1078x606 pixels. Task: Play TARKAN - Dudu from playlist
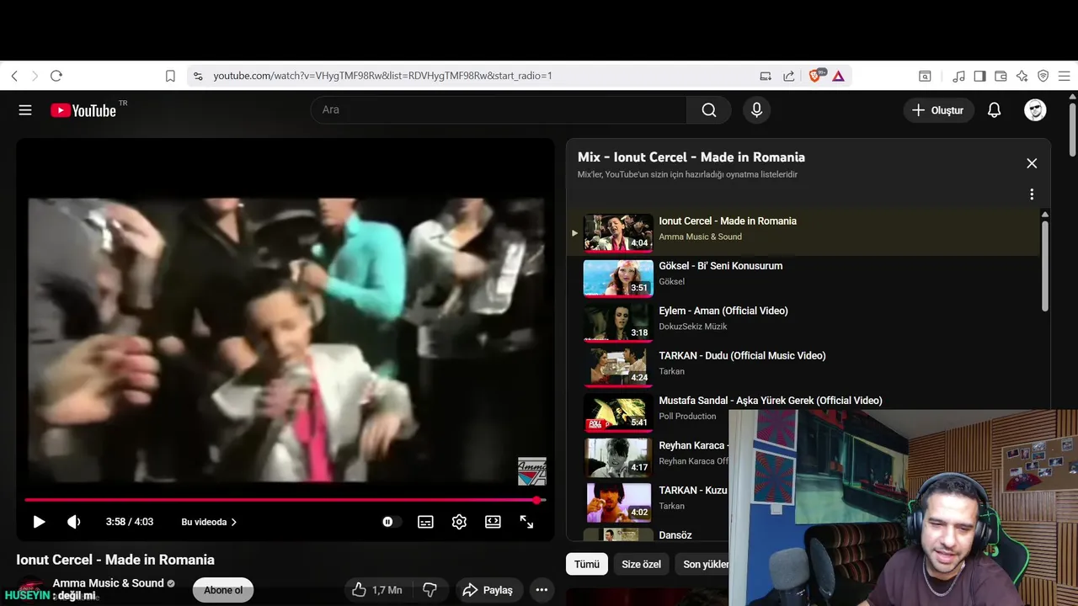click(x=742, y=356)
